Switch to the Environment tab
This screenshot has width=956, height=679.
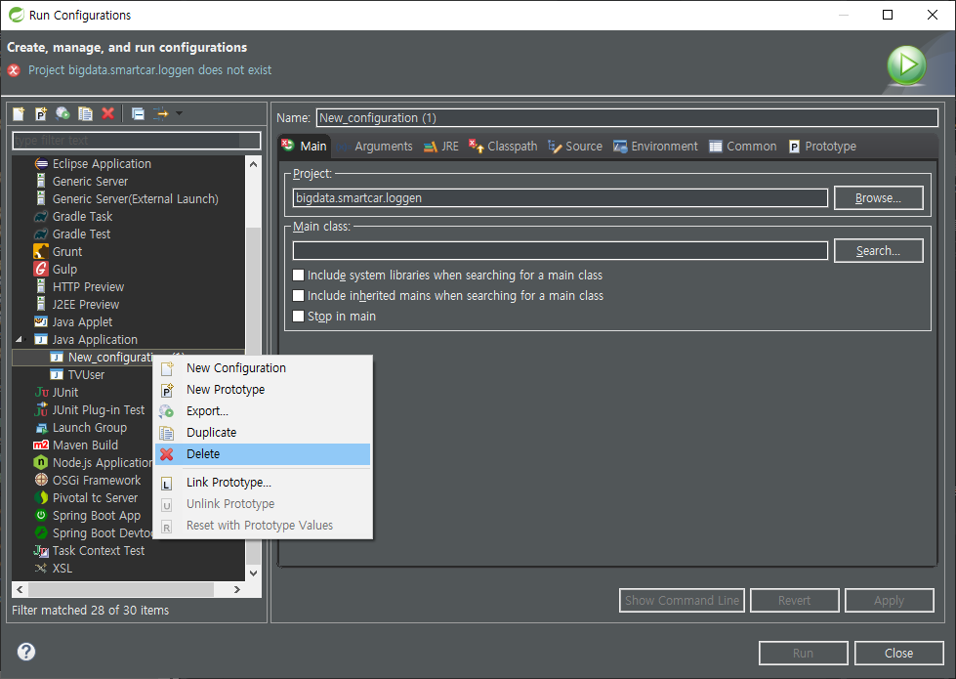coord(655,147)
